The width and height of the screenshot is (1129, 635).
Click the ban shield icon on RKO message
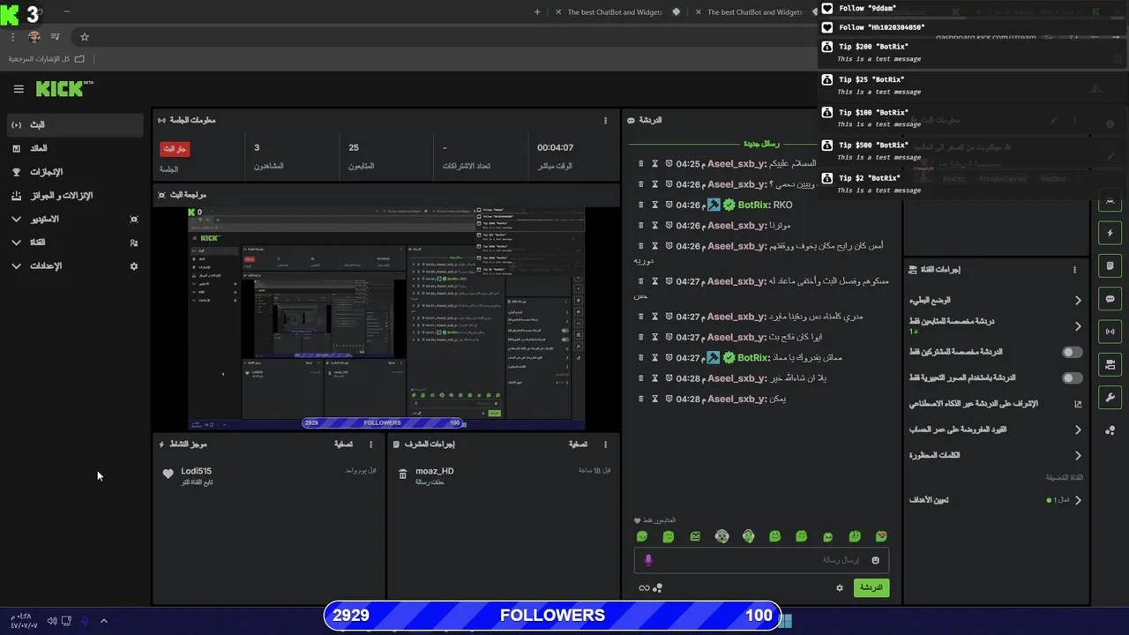[x=669, y=205]
